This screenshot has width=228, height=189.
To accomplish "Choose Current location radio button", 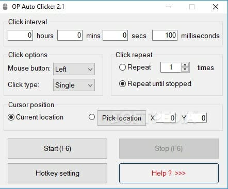I will (11, 117).
